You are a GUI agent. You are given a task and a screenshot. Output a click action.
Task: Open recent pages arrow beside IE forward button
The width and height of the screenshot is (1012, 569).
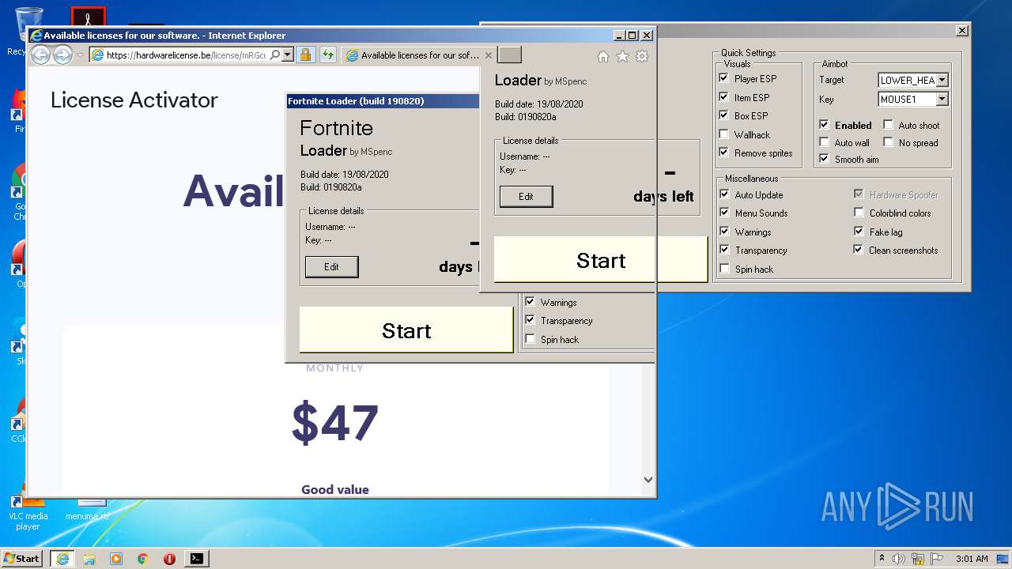click(x=80, y=55)
